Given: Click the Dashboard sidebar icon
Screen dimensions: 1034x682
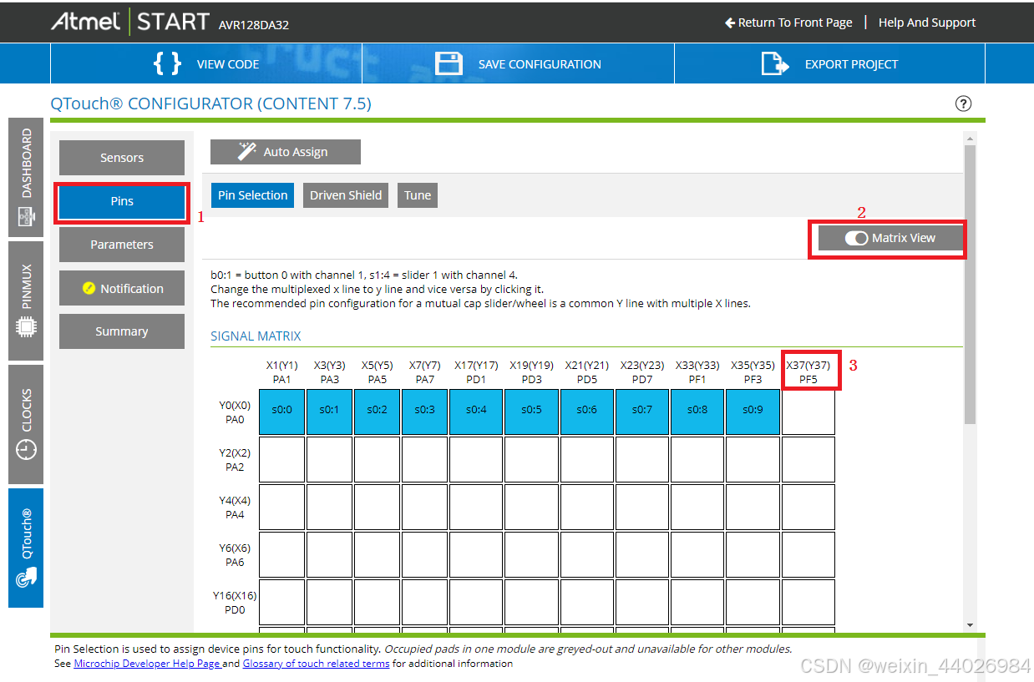Looking at the screenshot, I should click(x=26, y=217).
